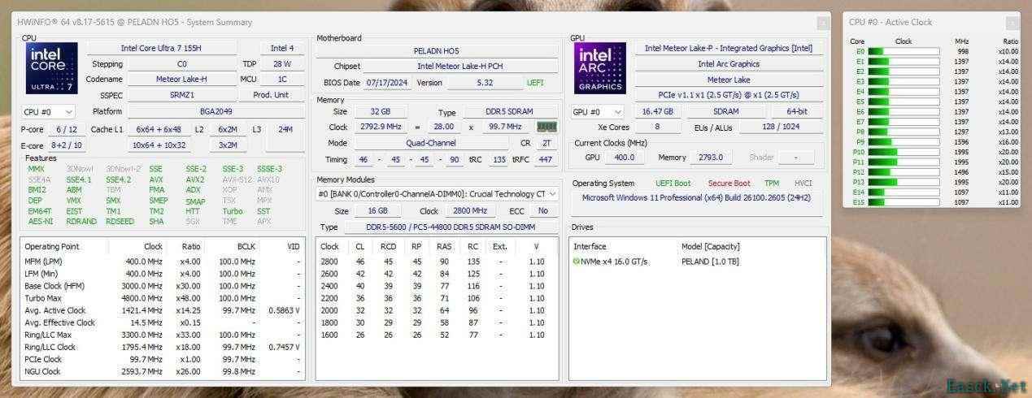Click the Secure Boot indicator
The height and width of the screenshot is (398, 1032).
[729, 184]
